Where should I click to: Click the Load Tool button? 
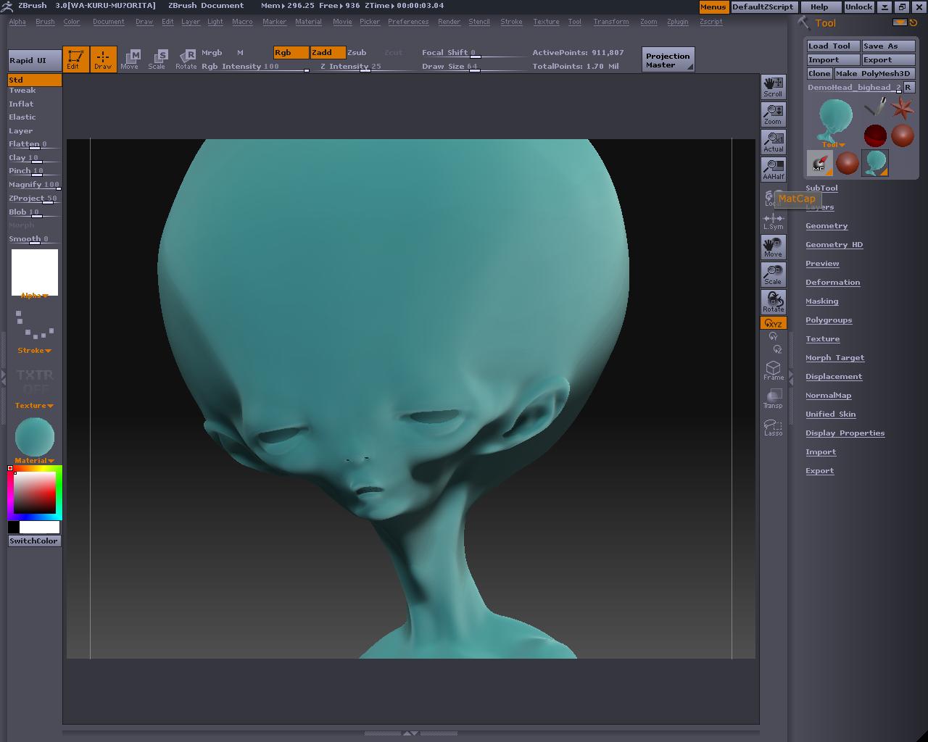coord(834,46)
